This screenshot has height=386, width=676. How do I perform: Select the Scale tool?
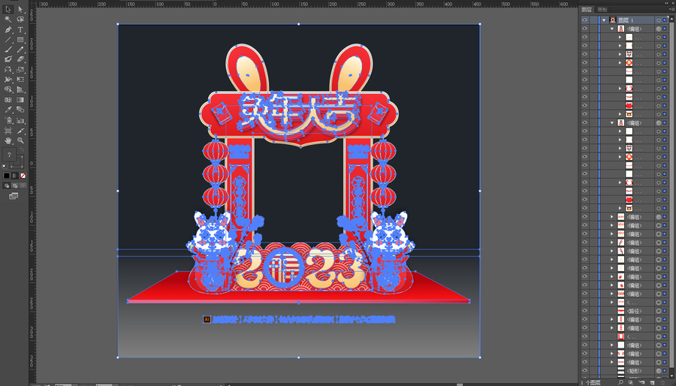point(20,69)
